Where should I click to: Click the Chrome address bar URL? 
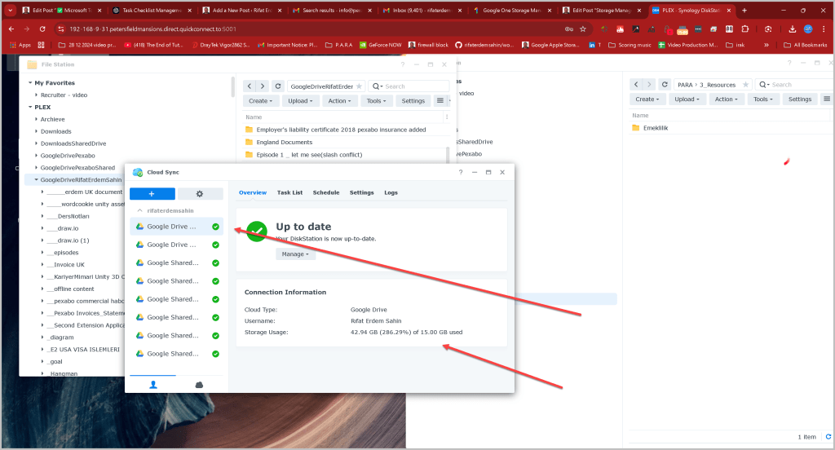[x=152, y=29]
